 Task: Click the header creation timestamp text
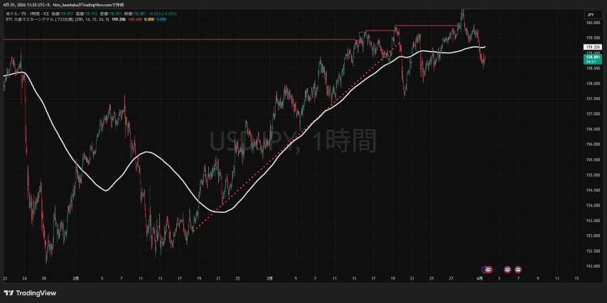tap(64, 5)
